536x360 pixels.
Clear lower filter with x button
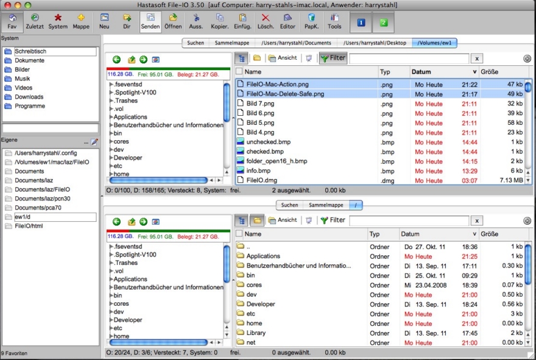click(477, 221)
